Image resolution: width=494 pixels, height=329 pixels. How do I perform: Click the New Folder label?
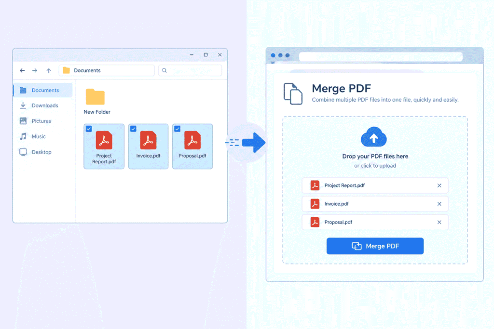pyautogui.click(x=97, y=112)
